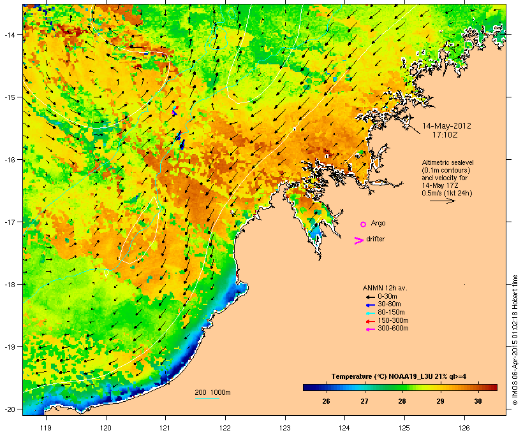
Task: Click latitude axis label -16
Action: pyautogui.click(x=8, y=160)
